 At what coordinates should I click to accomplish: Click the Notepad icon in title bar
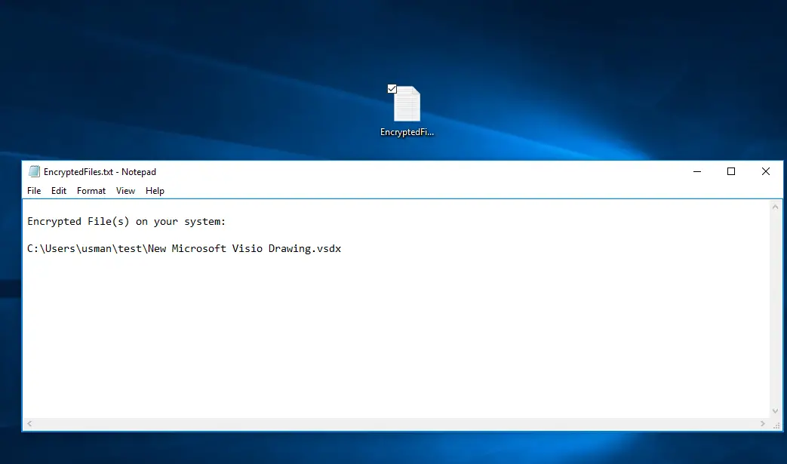point(34,171)
